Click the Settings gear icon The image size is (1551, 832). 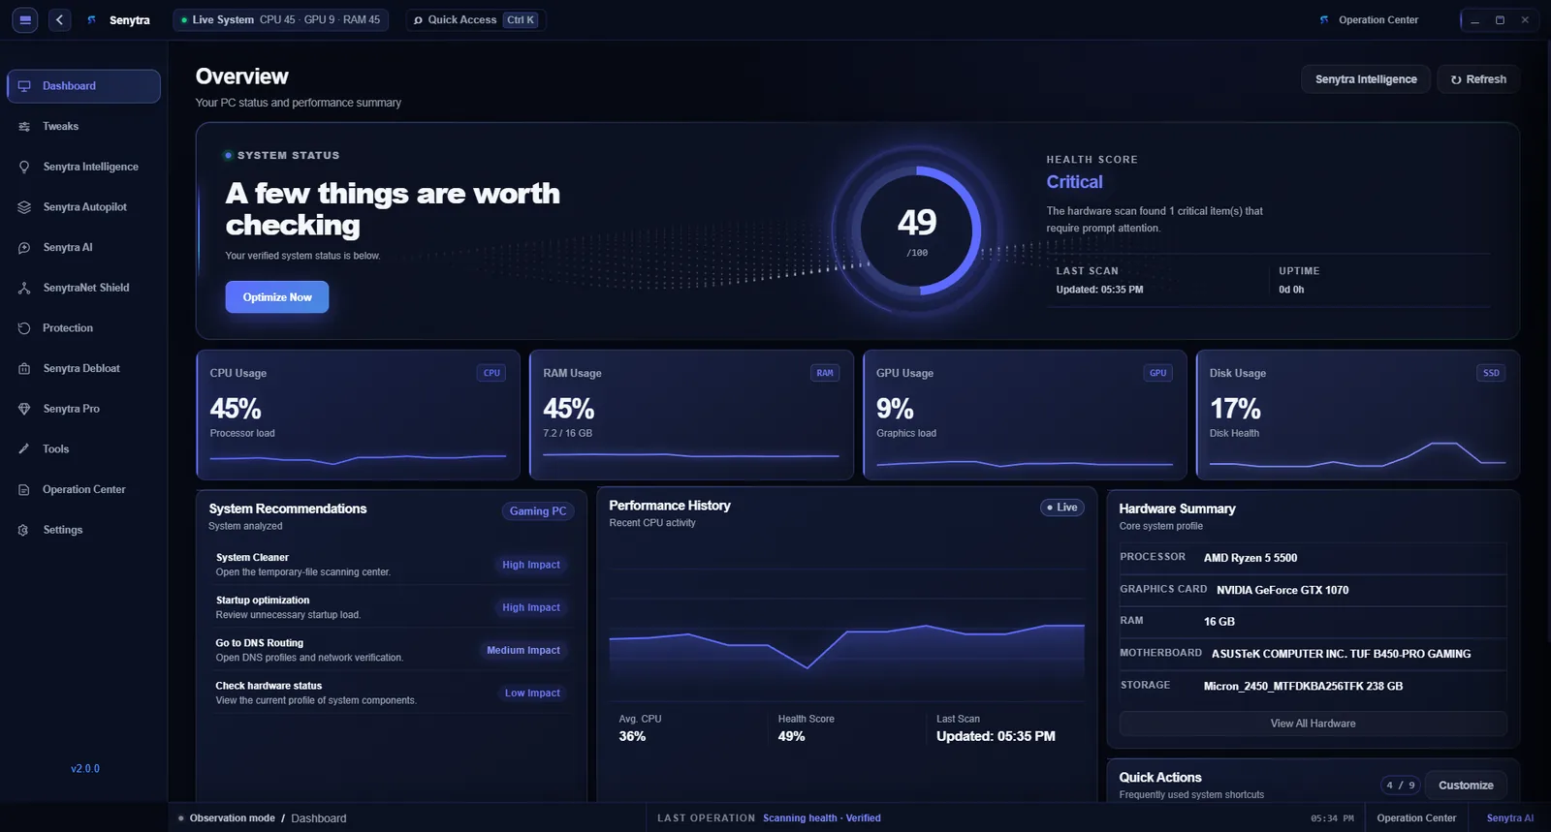pyautogui.click(x=24, y=530)
